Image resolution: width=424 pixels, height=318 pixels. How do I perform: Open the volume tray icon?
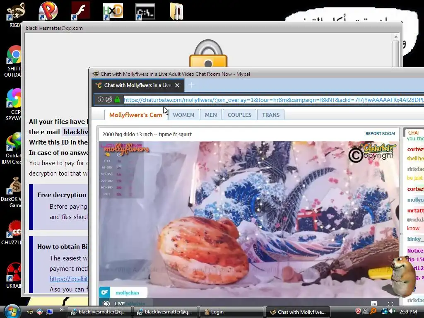click(x=392, y=311)
